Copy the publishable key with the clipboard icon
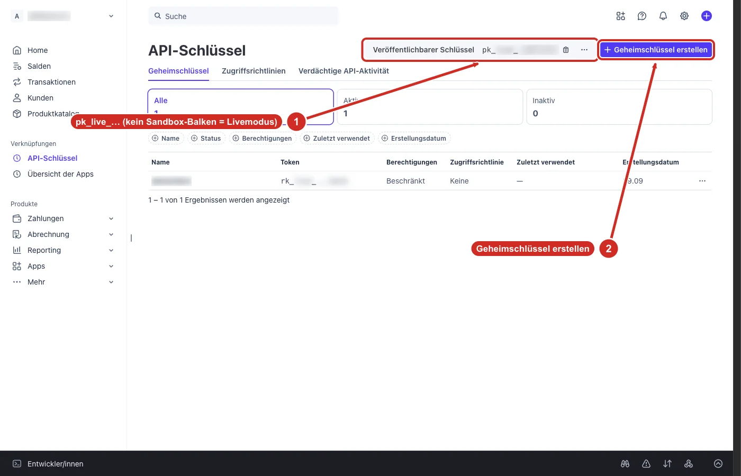This screenshot has width=741, height=476. pos(566,50)
